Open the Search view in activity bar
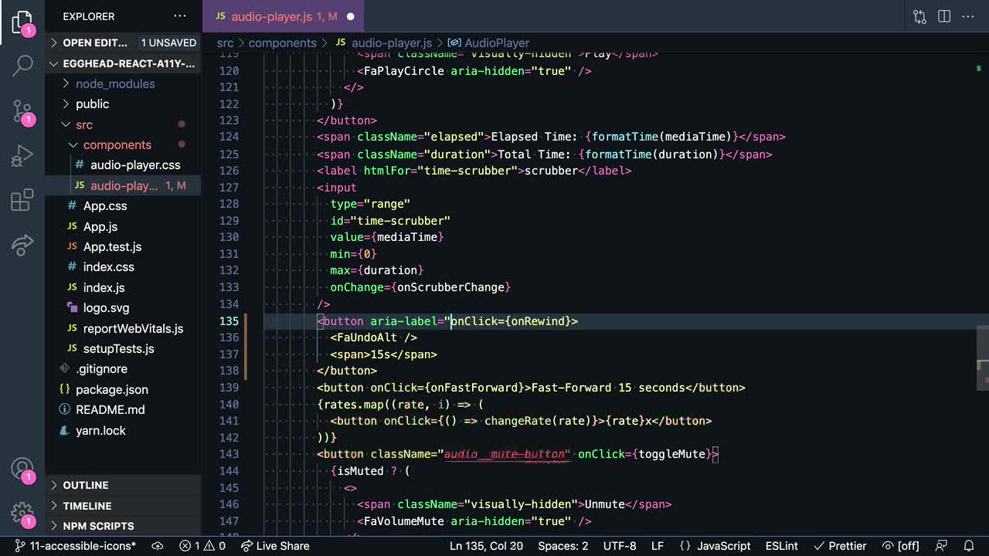 (x=22, y=66)
